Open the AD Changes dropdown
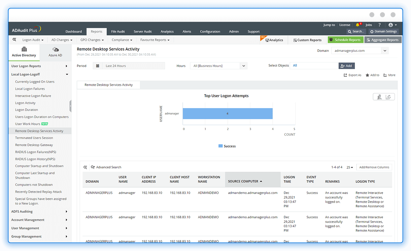Viewport: 411px width, 251px height. 62,40
